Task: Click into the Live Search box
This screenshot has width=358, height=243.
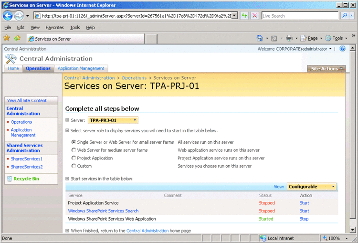Action: click(300, 16)
